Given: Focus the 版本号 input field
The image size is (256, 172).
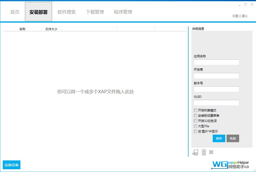Looking at the screenshot, I should tap(216, 89).
